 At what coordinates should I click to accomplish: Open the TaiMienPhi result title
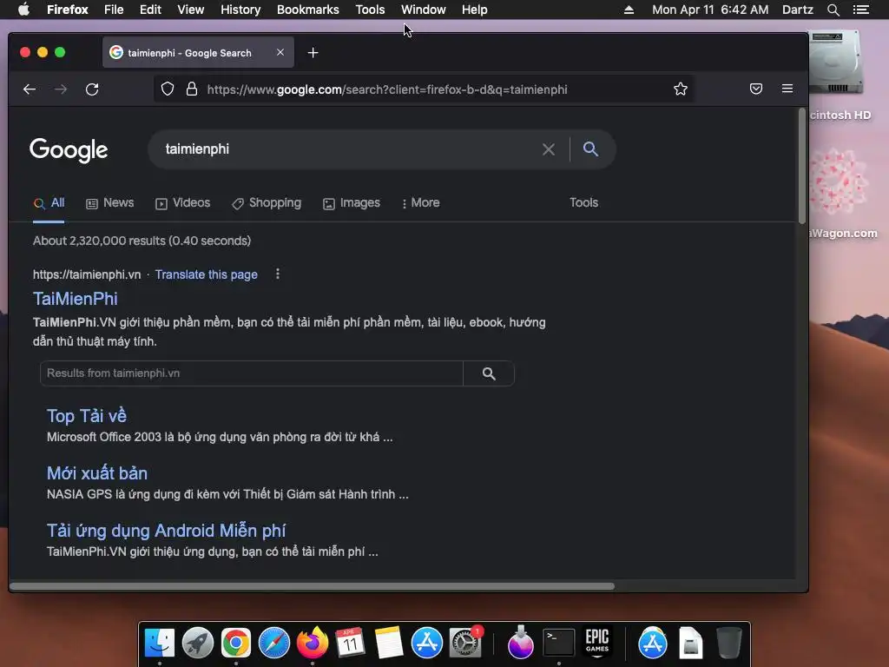point(76,299)
